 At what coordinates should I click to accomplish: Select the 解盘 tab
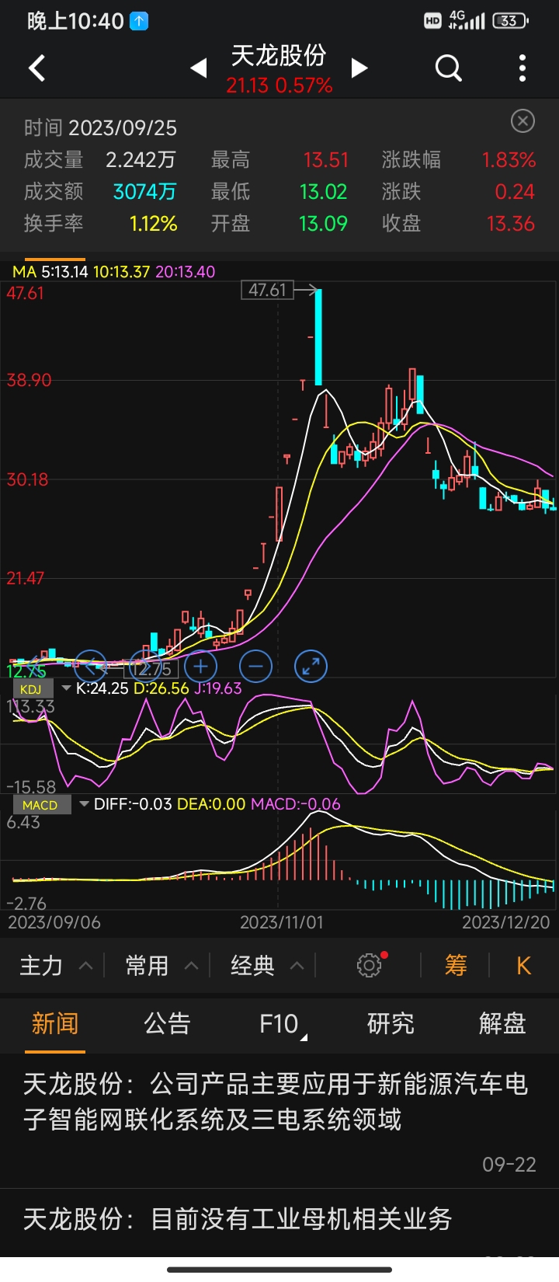click(x=502, y=1023)
